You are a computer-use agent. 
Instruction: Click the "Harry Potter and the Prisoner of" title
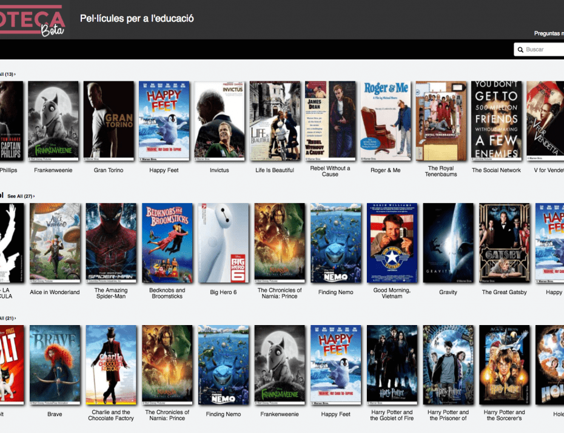448,415
